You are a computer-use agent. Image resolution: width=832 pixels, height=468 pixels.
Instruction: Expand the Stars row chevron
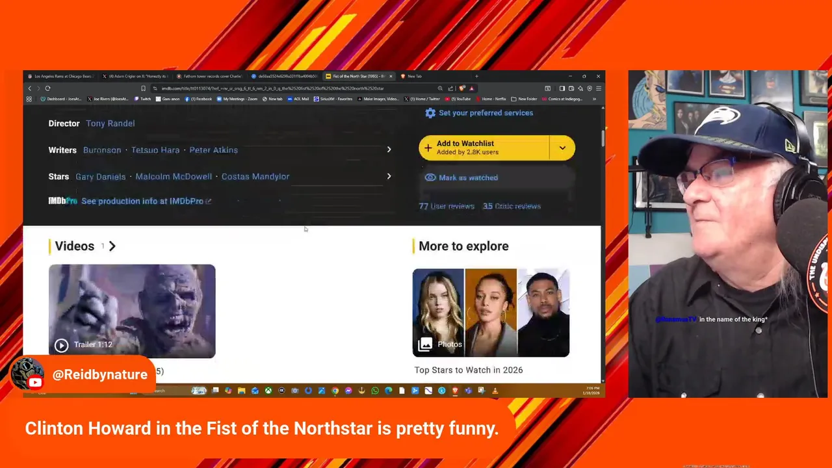tap(389, 177)
